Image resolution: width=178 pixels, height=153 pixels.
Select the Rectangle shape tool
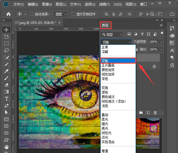click(x=6, y=119)
